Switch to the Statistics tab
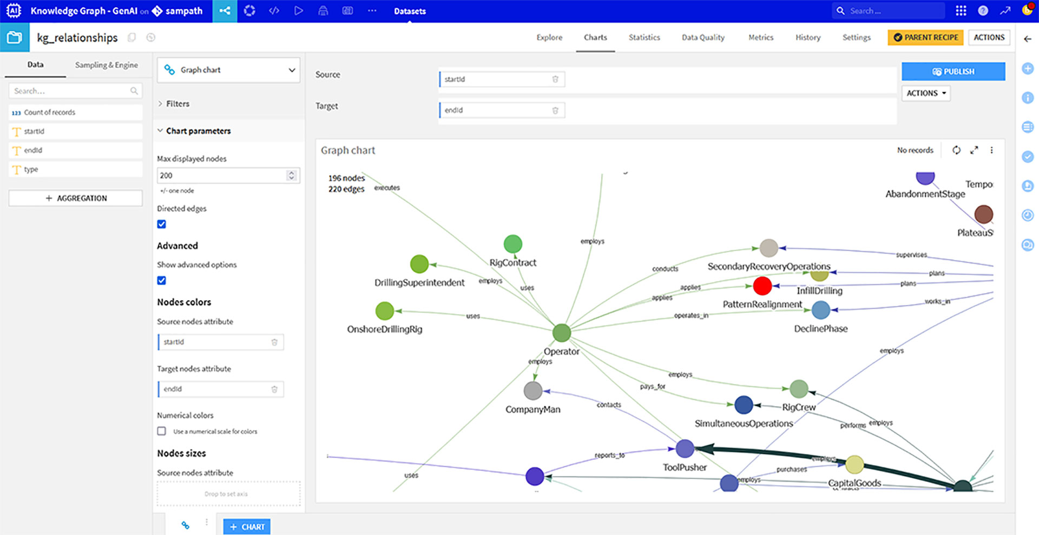 644,37
